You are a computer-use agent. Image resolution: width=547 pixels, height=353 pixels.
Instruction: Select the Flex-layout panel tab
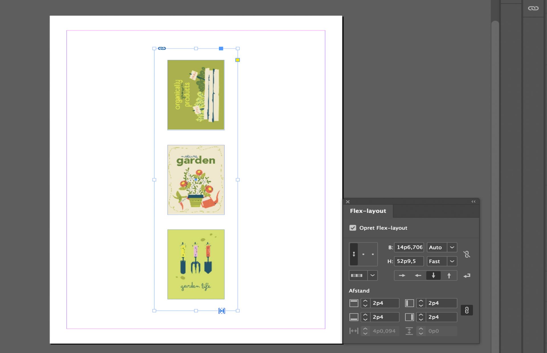368,211
